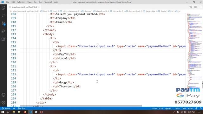Change language mode HTML
Screen dimensions: 203x114
[190, 108]
